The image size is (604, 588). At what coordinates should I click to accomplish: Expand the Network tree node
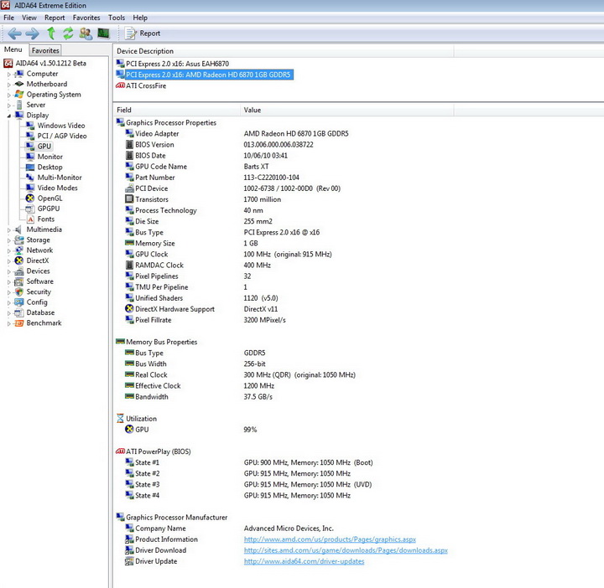tap(8, 250)
